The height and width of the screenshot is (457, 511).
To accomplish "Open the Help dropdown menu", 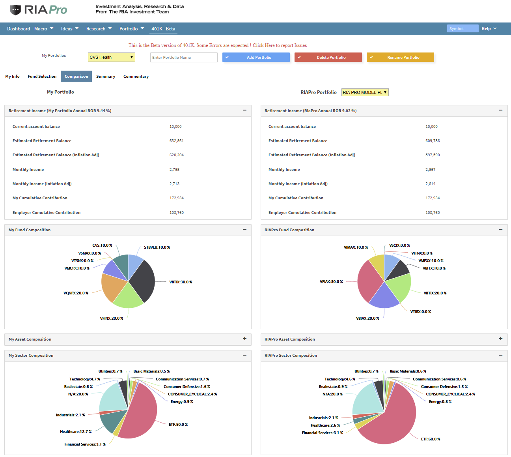I will (489, 28).
